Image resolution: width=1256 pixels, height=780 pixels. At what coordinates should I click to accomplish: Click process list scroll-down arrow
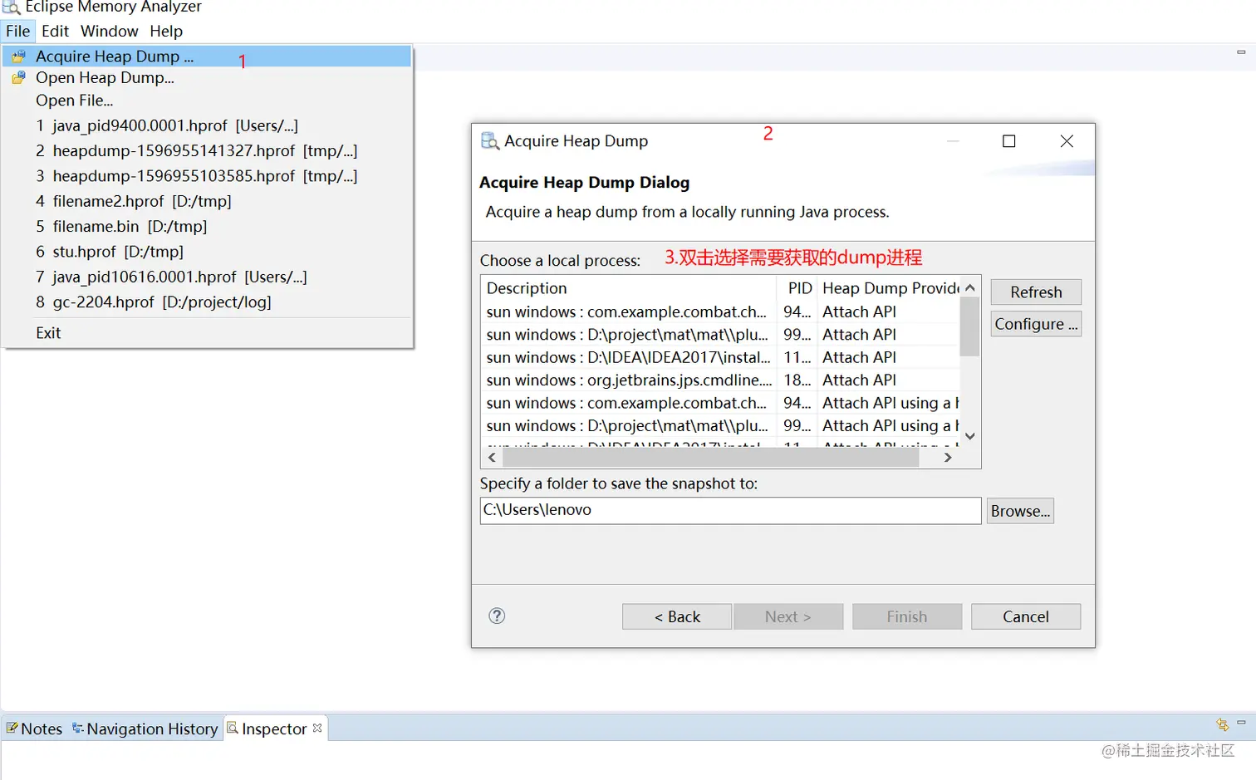click(x=969, y=436)
